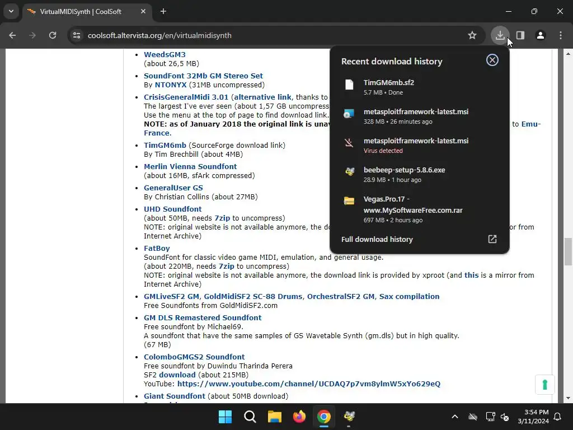The width and height of the screenshot is (573, 430).
Task: Click the green scroll-to-top button
Action: [x=545, y=385]
